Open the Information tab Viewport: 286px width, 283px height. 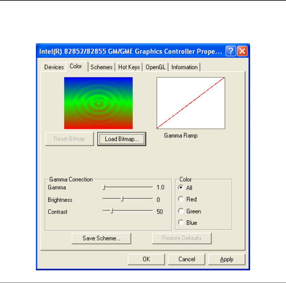pyautogui.click(x=184, y=67)
